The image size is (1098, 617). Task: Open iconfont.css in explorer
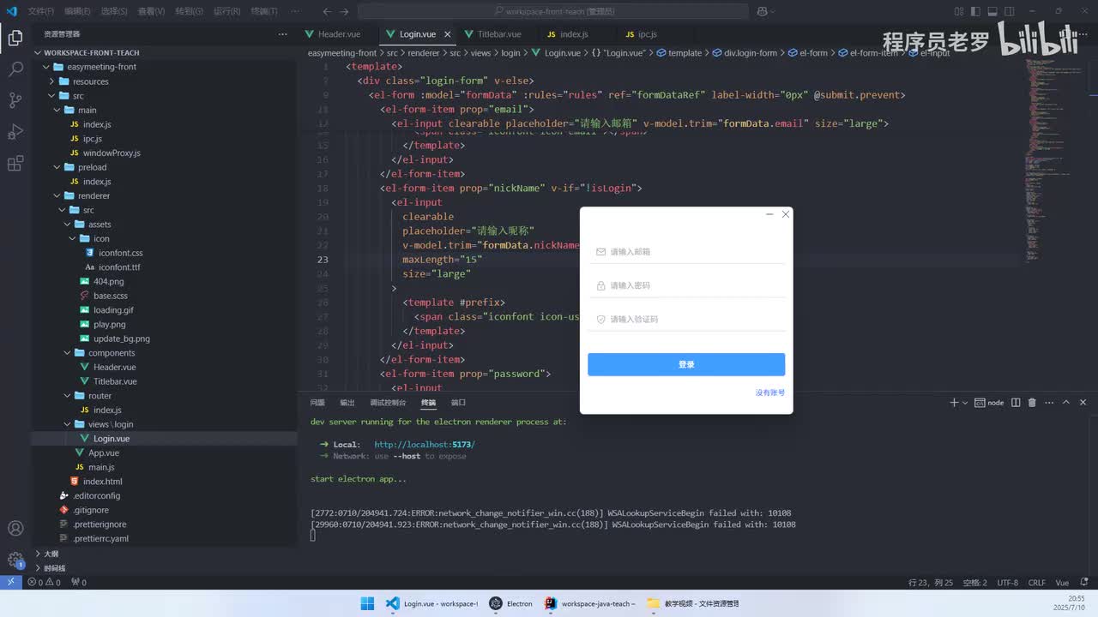pos(120,253)
